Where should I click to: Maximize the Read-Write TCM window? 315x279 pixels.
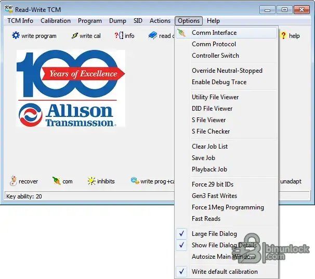coord(284,10)
